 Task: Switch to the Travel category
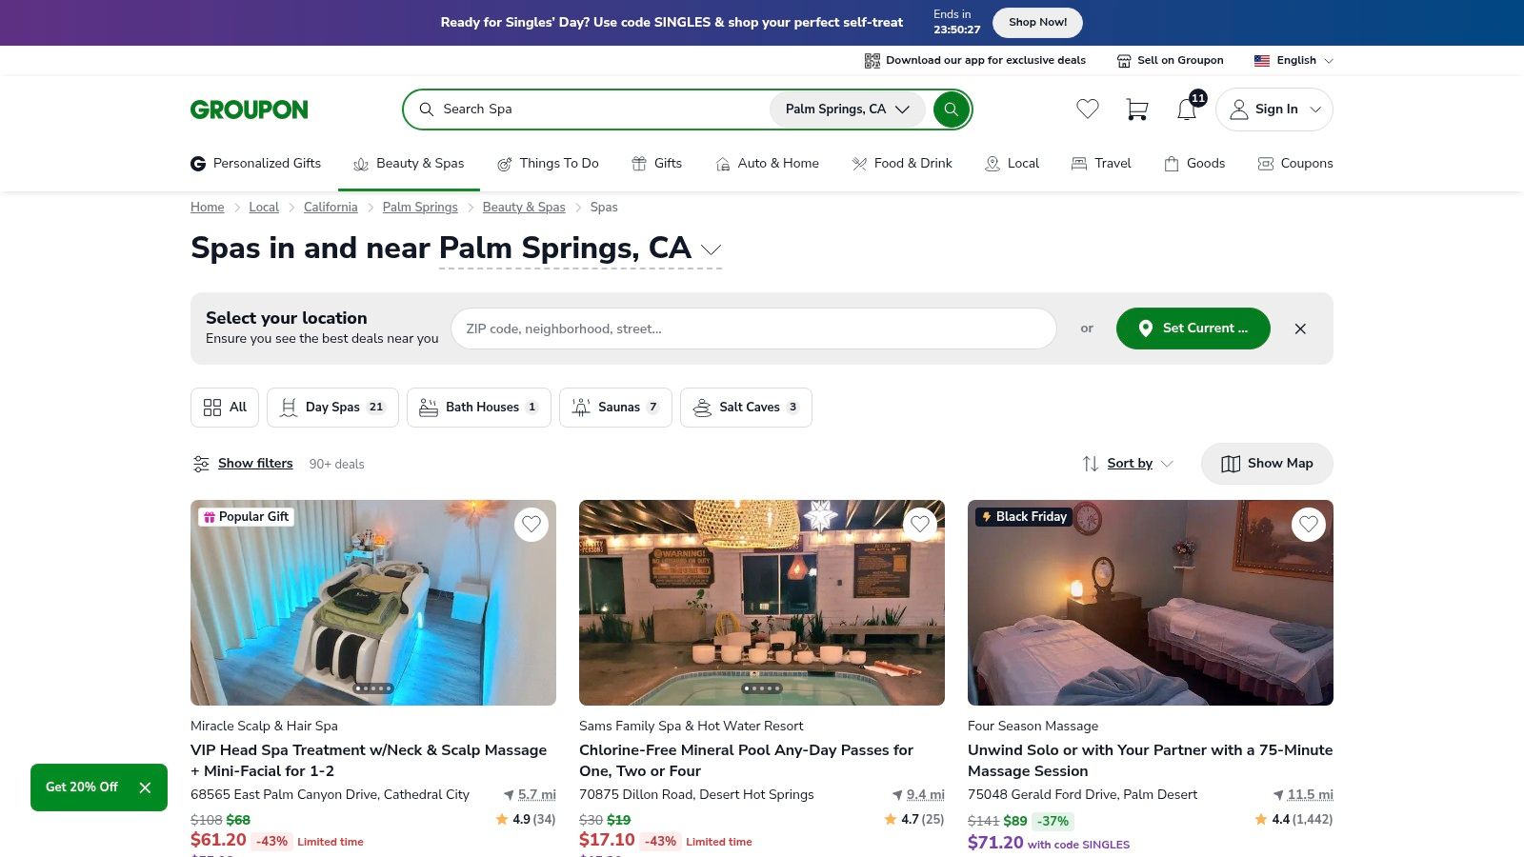coord(1100,163)
